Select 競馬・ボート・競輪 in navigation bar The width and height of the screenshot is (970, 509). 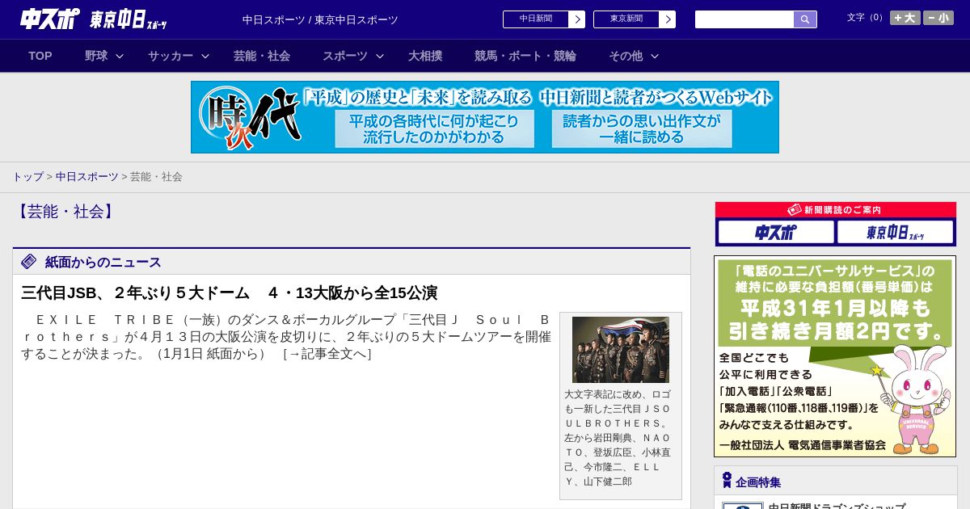(525, 56)
